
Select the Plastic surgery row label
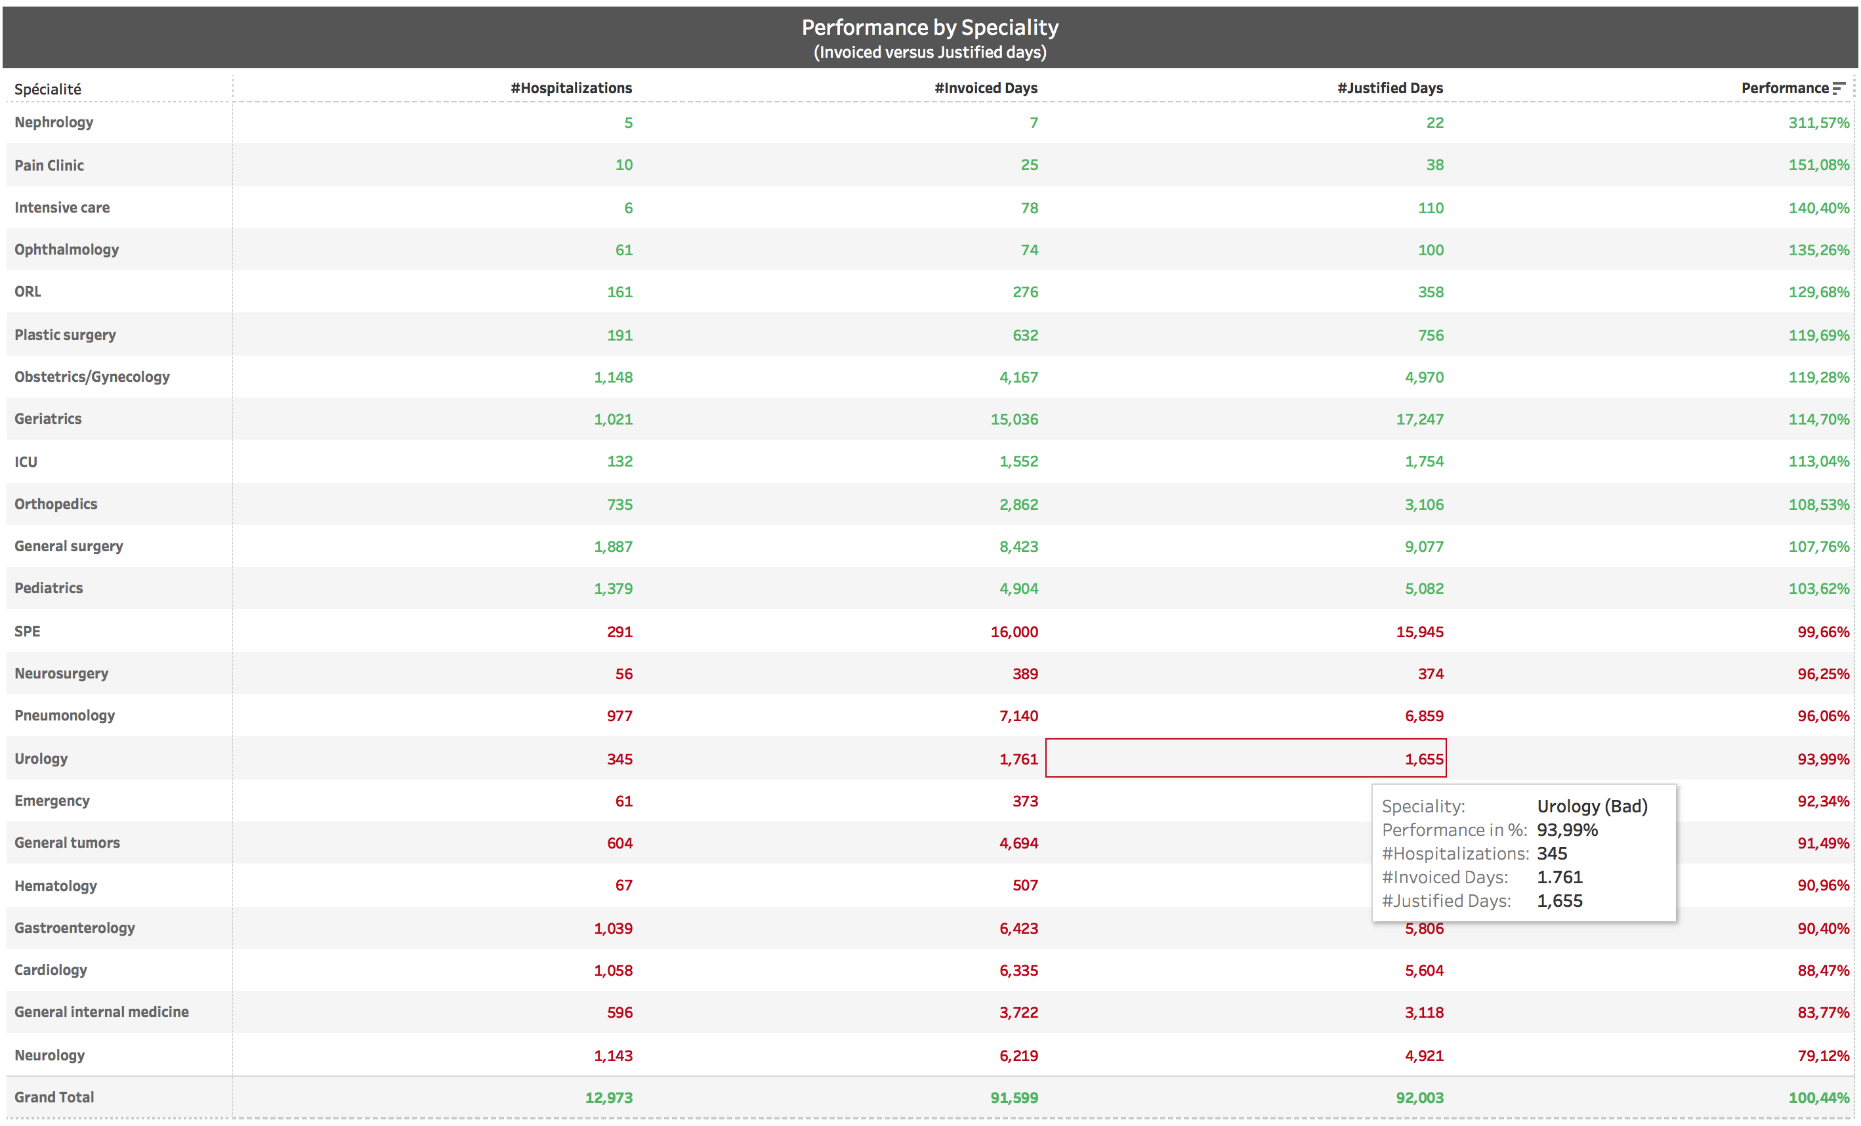click(x=65, y=335)
